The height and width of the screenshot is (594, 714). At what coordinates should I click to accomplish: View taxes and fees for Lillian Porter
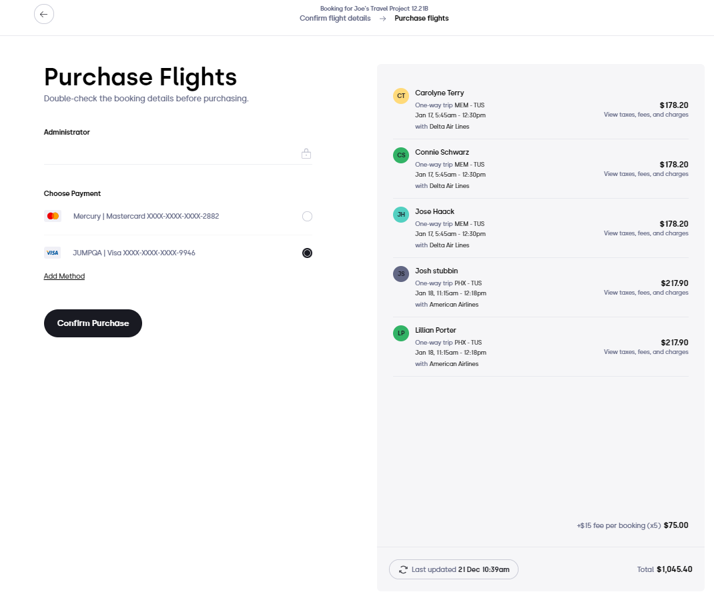tap(646, 352)
